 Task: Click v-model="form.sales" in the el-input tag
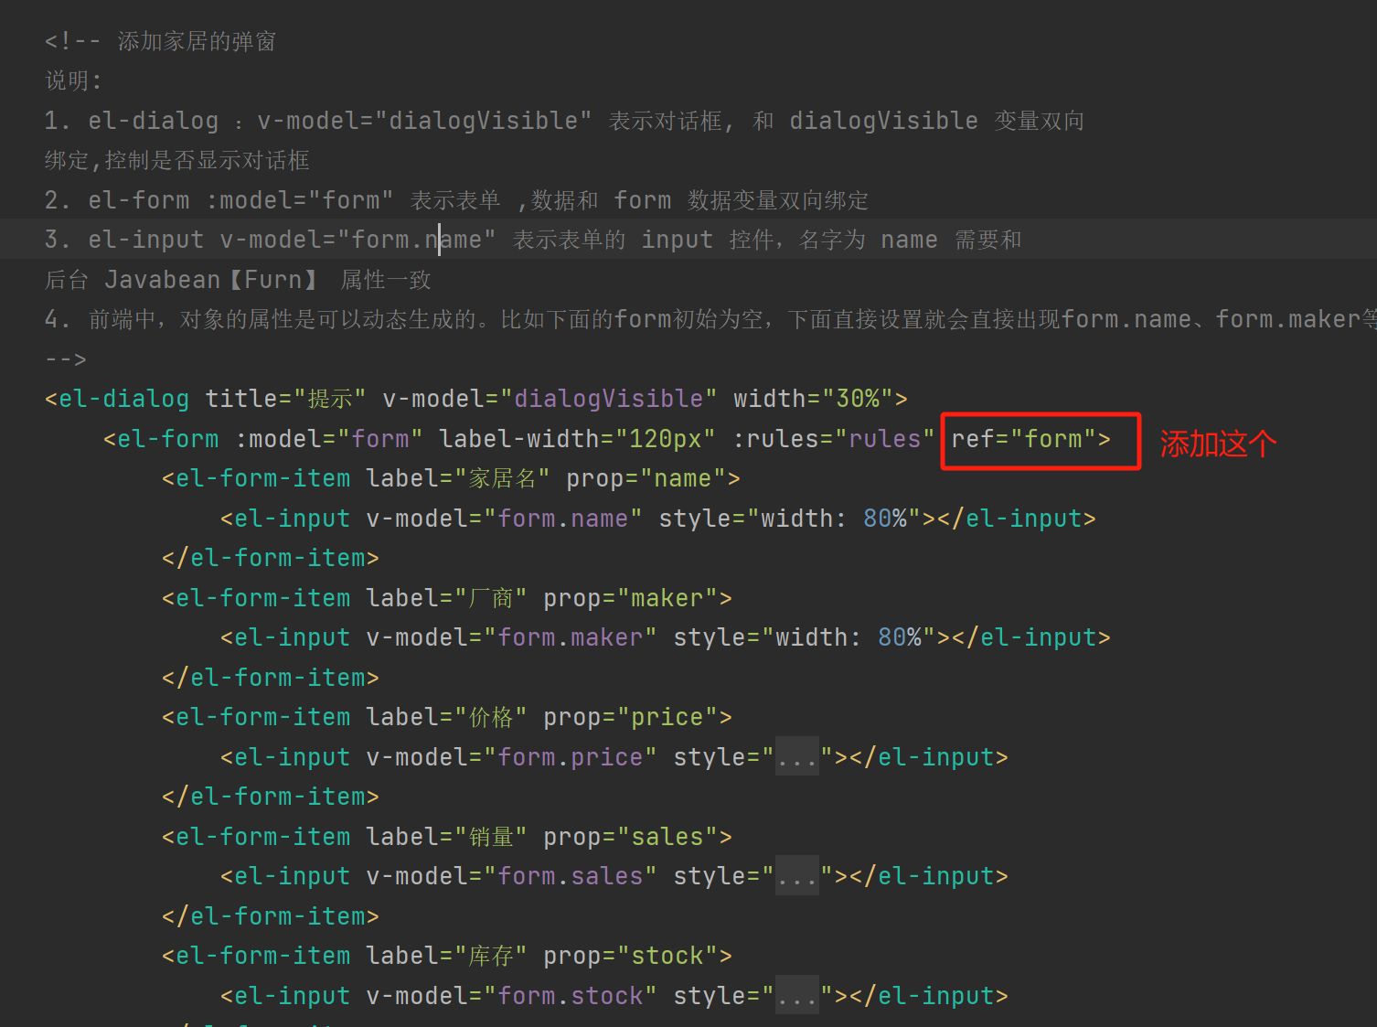pos(512,876)
